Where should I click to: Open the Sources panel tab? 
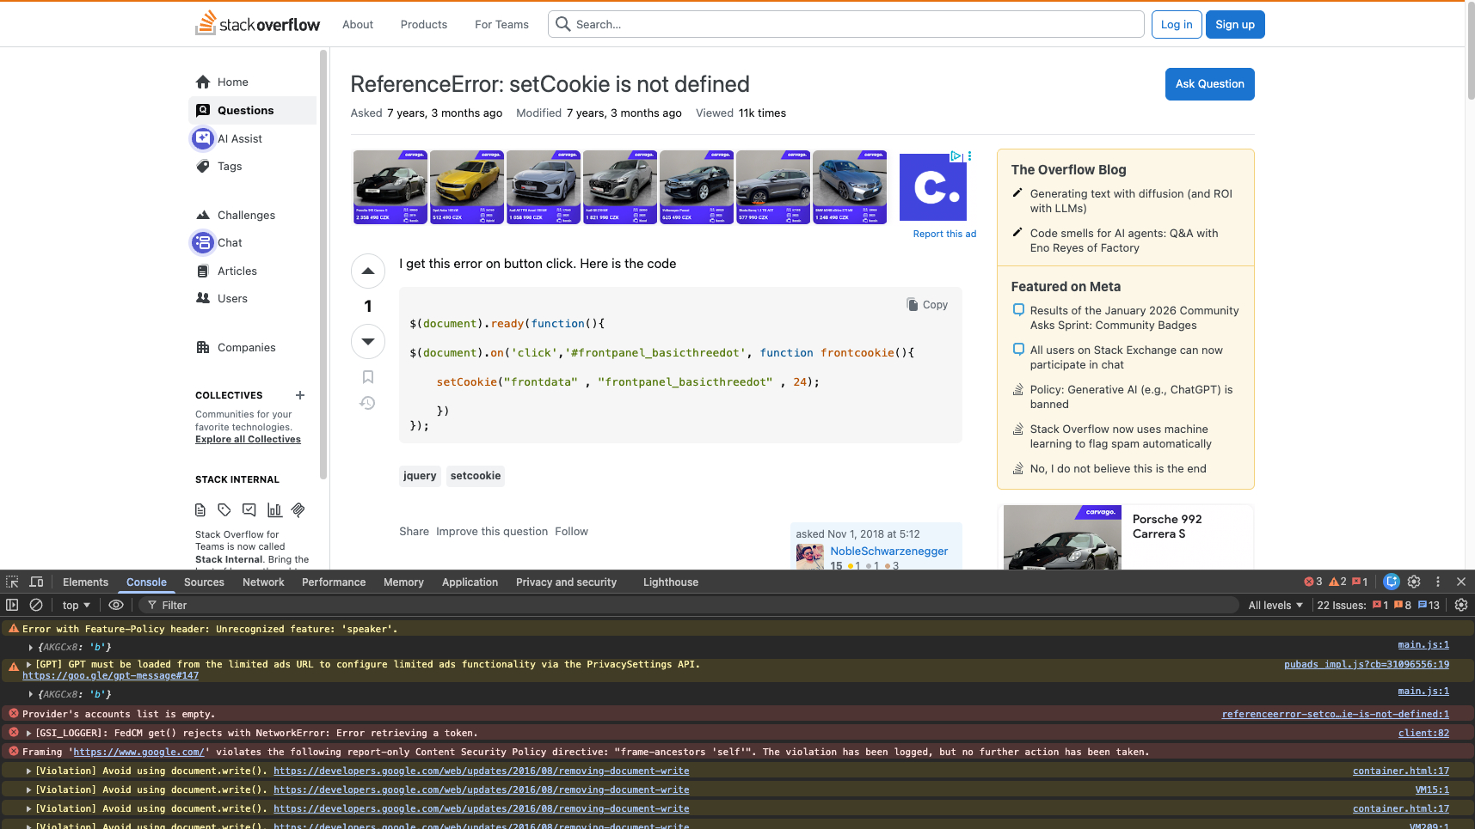click(204, 582)
